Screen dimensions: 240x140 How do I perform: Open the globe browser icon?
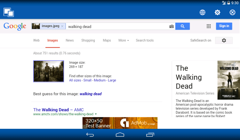(x=202, y=12)
